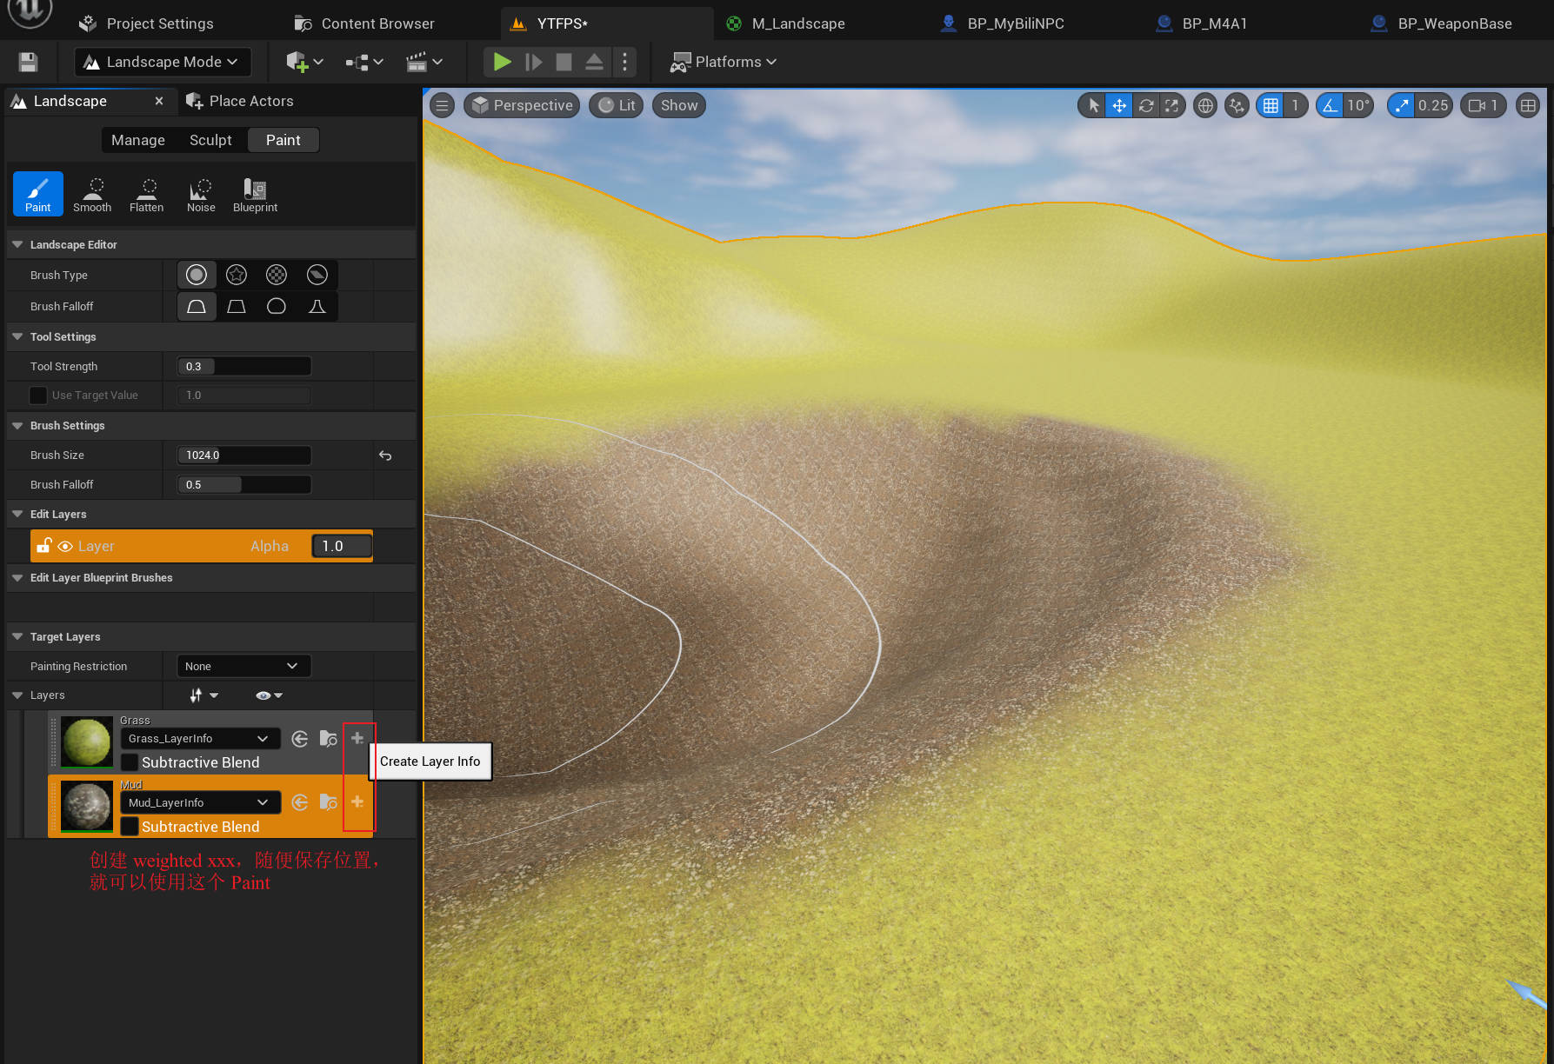Open Perspective view options
Screen dimensions: 1554x1064
click(522, 105)
